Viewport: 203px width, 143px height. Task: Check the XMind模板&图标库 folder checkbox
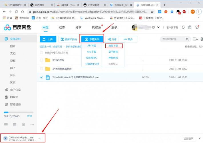click(x=41, y=69)
